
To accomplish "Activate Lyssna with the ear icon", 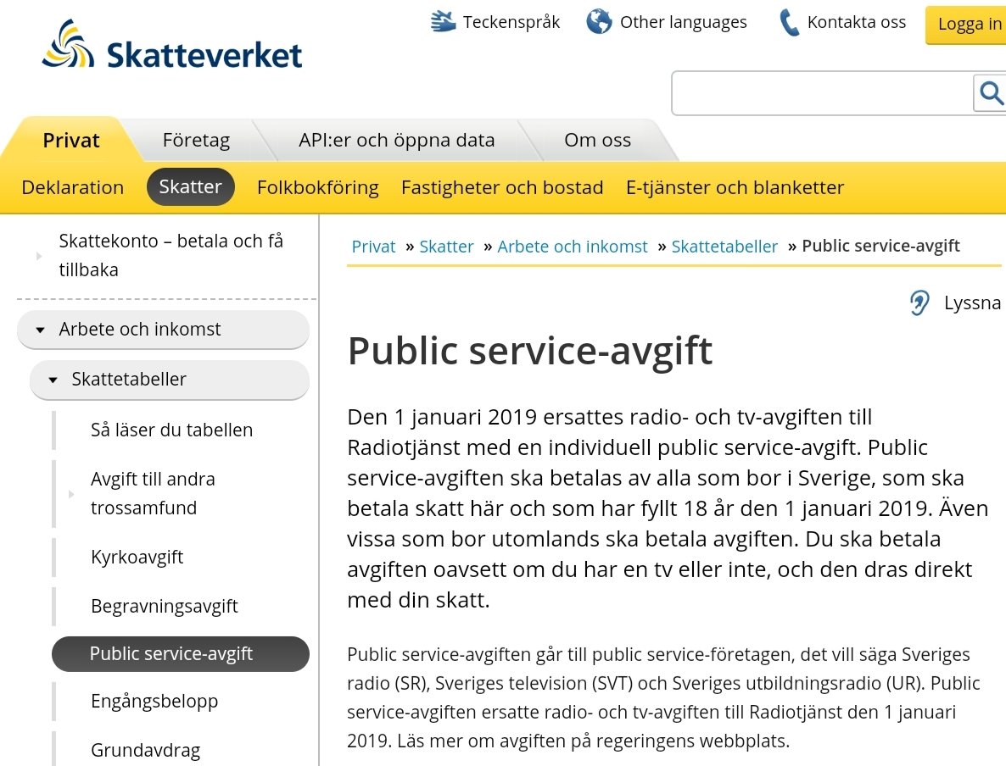I will [x=919, y=302].
